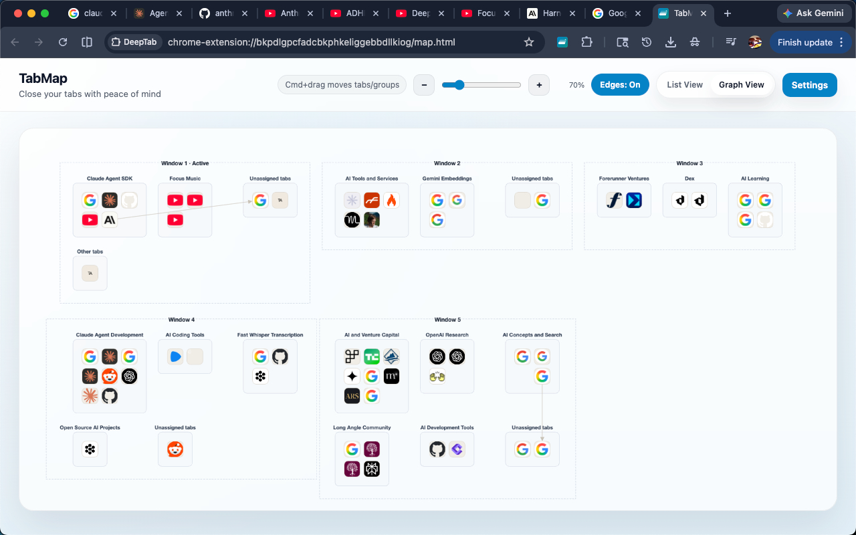The width and height of the screenshot is (856, 535).
Task: Open the Reddit icon in Window 4 Unassigned tabs
Action: click(175, 449)
